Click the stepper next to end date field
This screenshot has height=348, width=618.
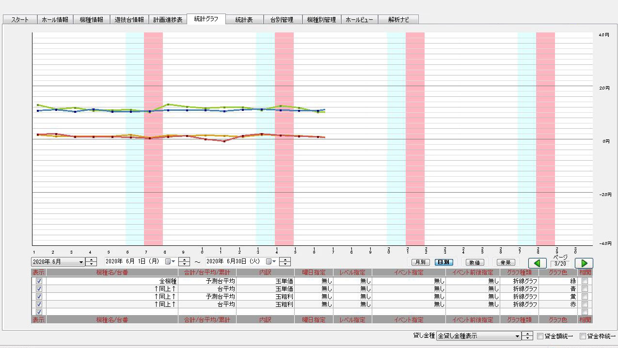[285, 262]
